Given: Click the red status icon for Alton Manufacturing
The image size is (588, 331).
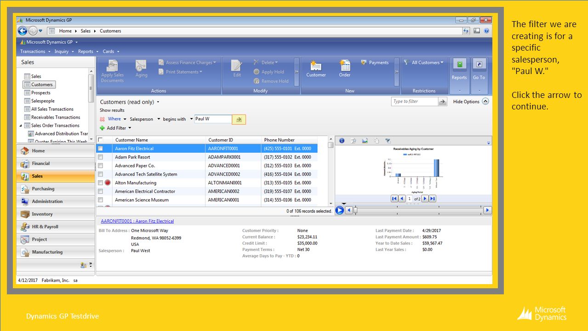Looking at the screenshot, I should click(108, 183).
